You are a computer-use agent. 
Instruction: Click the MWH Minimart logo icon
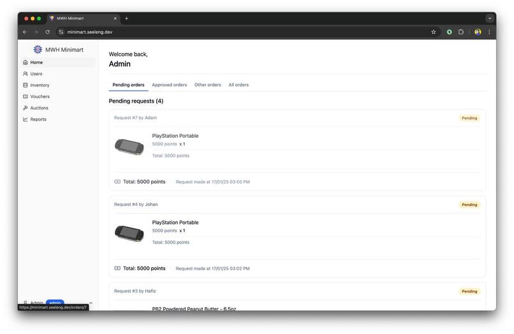(38, 50)
